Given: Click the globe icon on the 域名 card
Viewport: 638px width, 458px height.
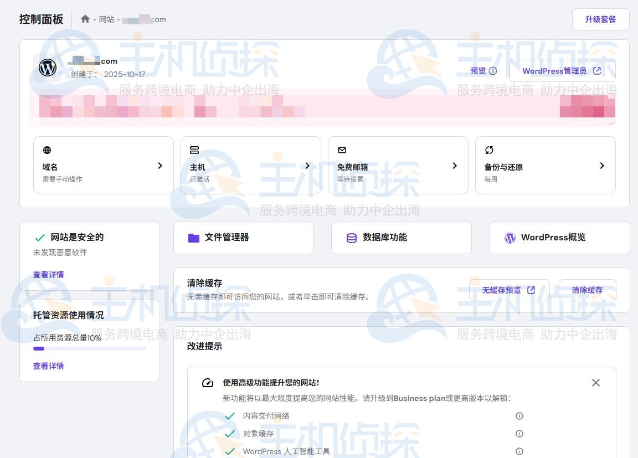Looking at the screenshot, I should [x=47, y=150].
